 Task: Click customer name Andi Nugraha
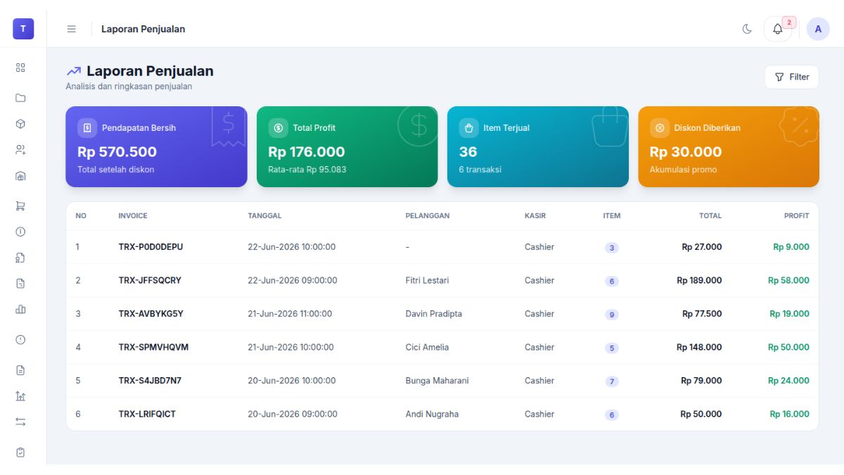(432, 414)
